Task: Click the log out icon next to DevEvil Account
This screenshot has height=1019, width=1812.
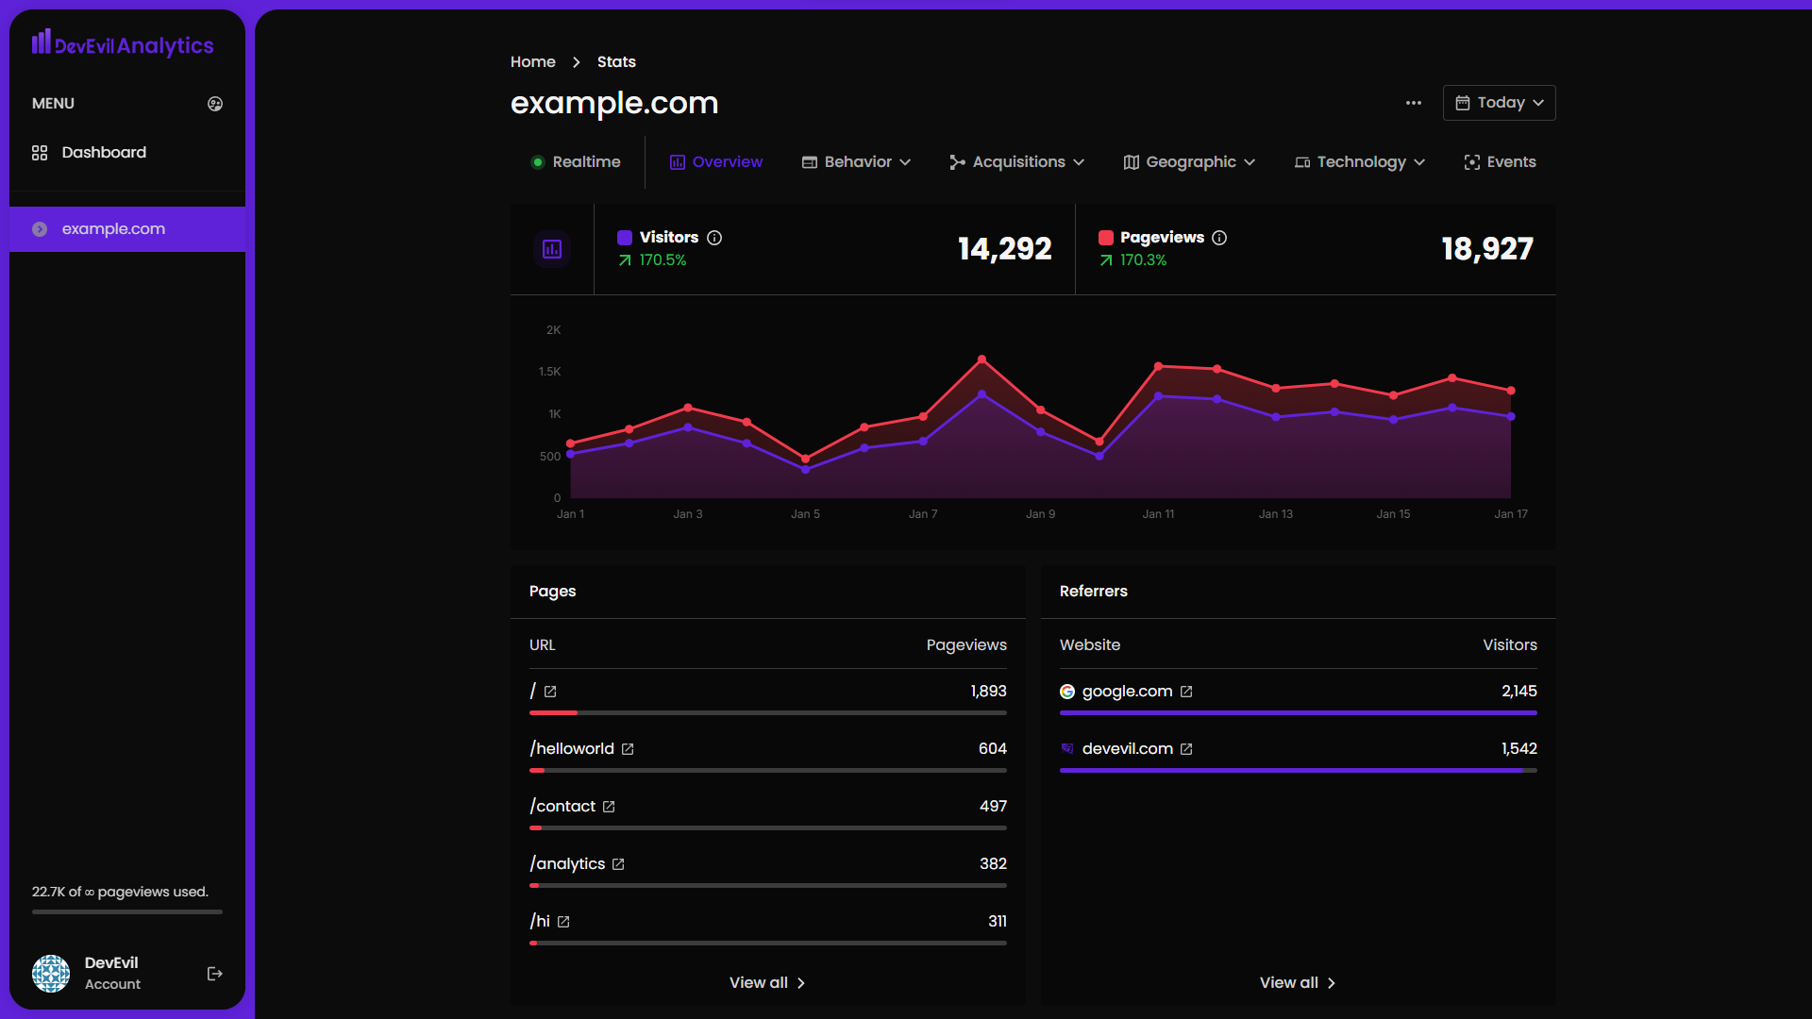Action: coord(214,974)
